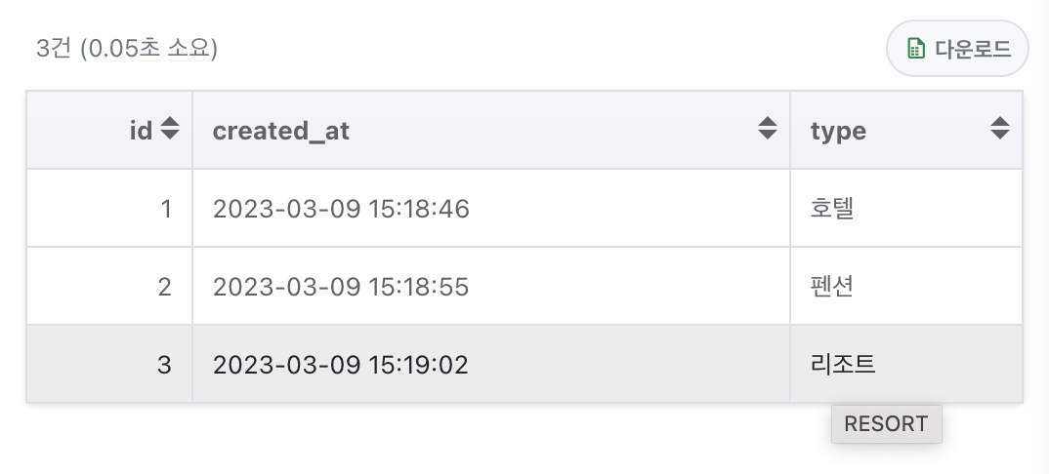Select the 호텔 type cell
This screenshot has width=1049, height=474.
[906, 209]
